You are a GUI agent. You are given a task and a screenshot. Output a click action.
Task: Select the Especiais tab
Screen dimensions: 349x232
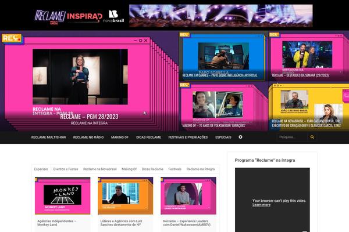tap(41, 169)
